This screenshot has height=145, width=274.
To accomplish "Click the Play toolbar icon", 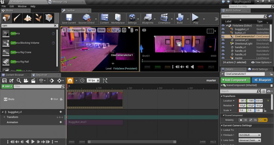I will [x=196, y=19].
